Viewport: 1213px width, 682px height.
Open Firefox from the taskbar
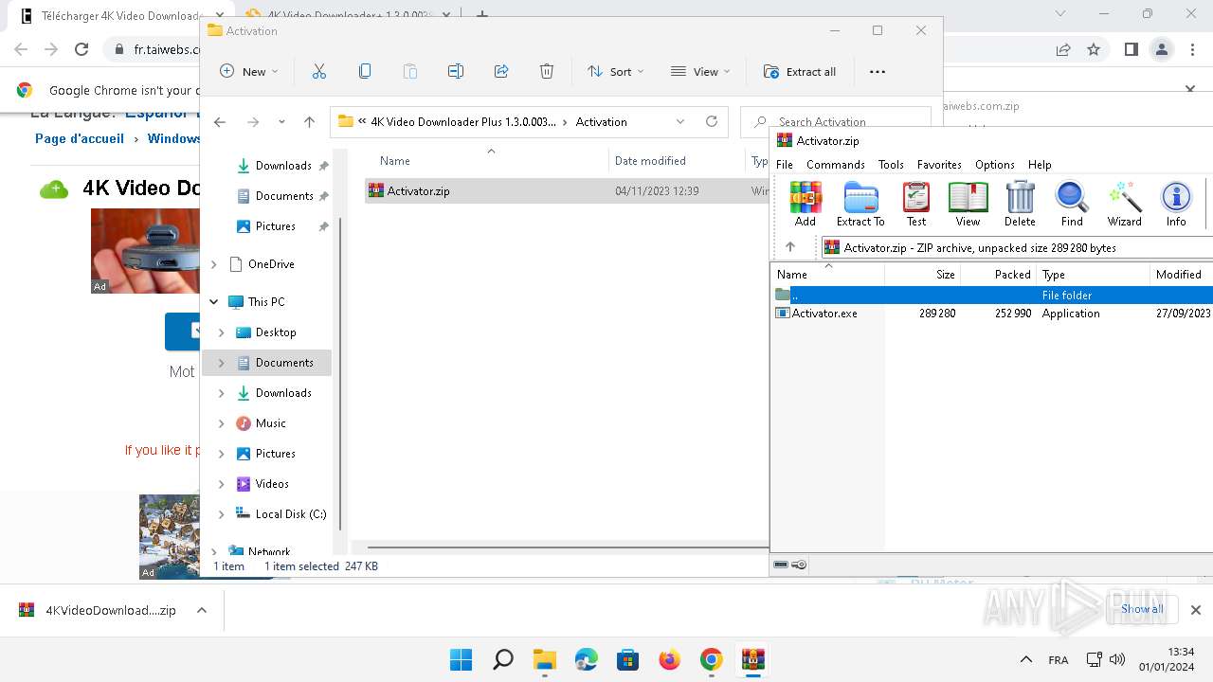tap(670, 659)
